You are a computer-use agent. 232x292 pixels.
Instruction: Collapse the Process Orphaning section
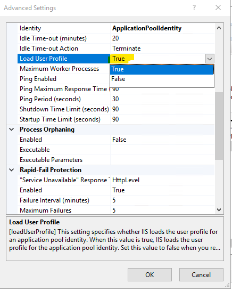tap(12, 129)
